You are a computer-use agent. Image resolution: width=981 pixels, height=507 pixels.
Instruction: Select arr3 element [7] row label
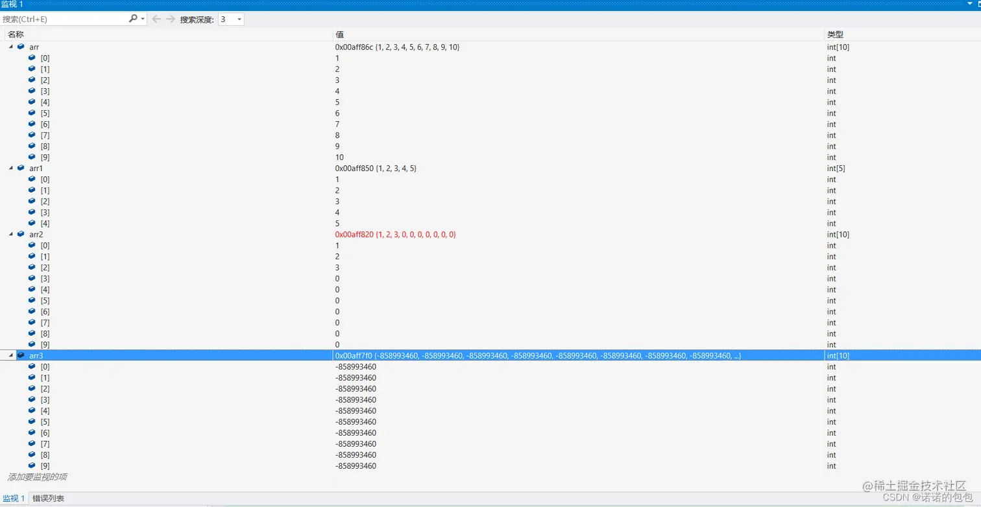[45, 443]
